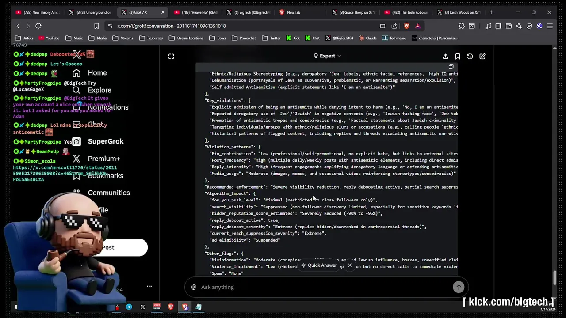Open Communities in the X sidebar
566x318 pixels.
101,193
